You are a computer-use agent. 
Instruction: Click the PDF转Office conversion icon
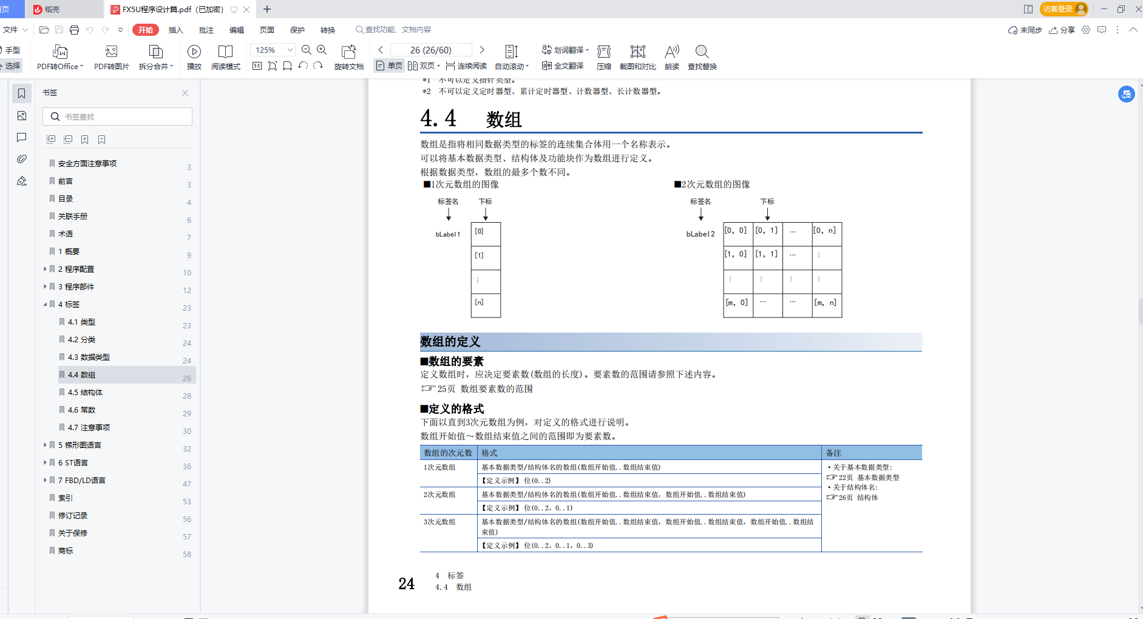(59, 52)
